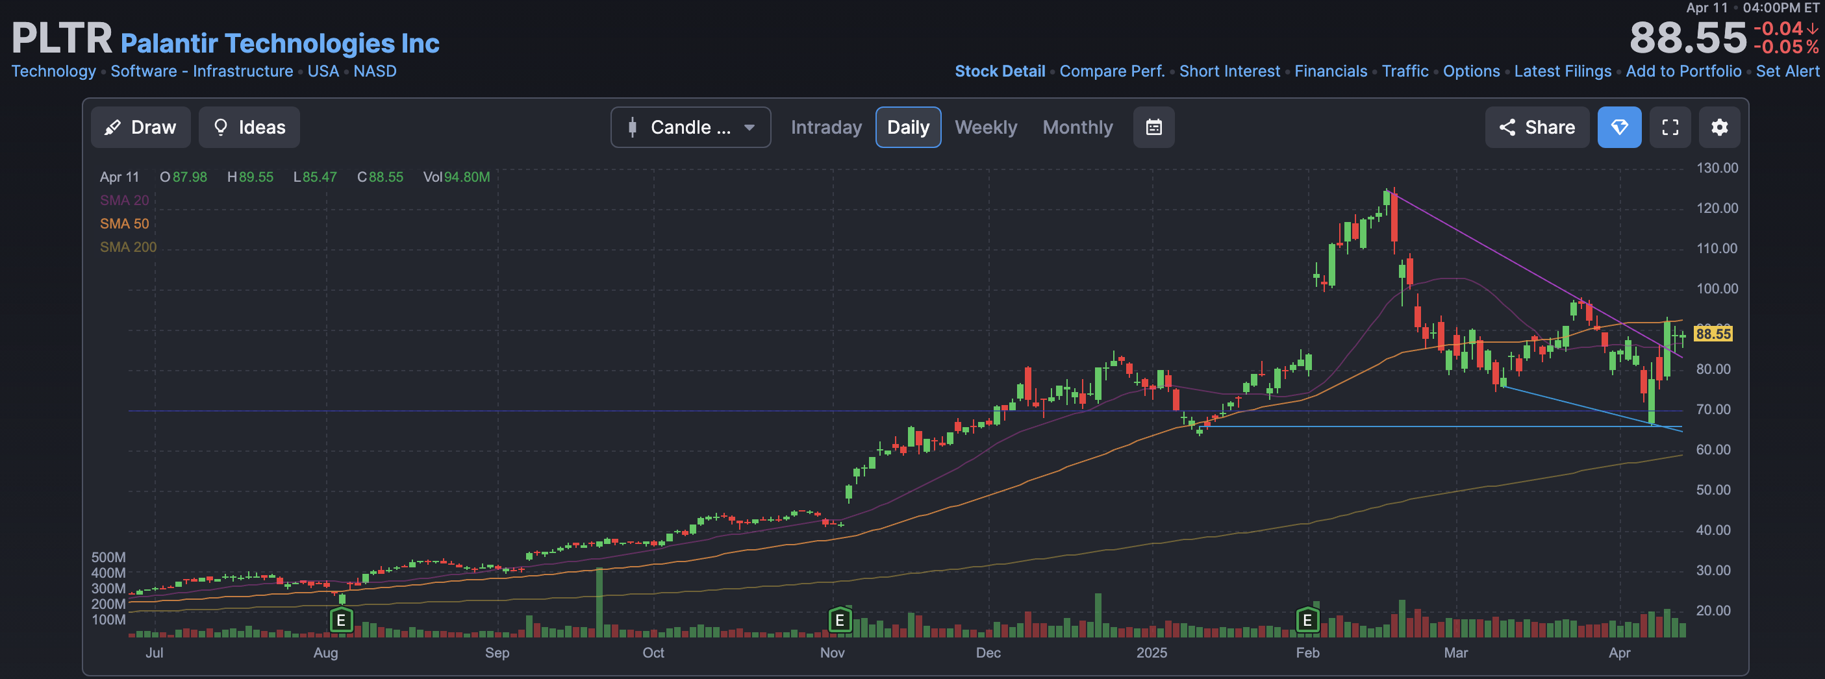Open chart settings gear
Viewport: 1825px width, 679px height.
[x=1719, y=127]
